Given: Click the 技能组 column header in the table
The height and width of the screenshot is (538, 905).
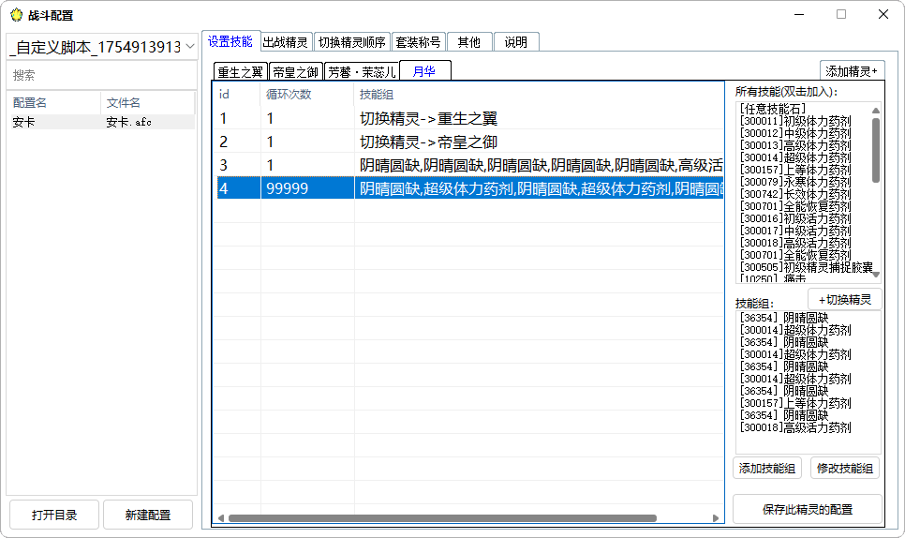Looking at the screenshot, I should tap(538, 94).
